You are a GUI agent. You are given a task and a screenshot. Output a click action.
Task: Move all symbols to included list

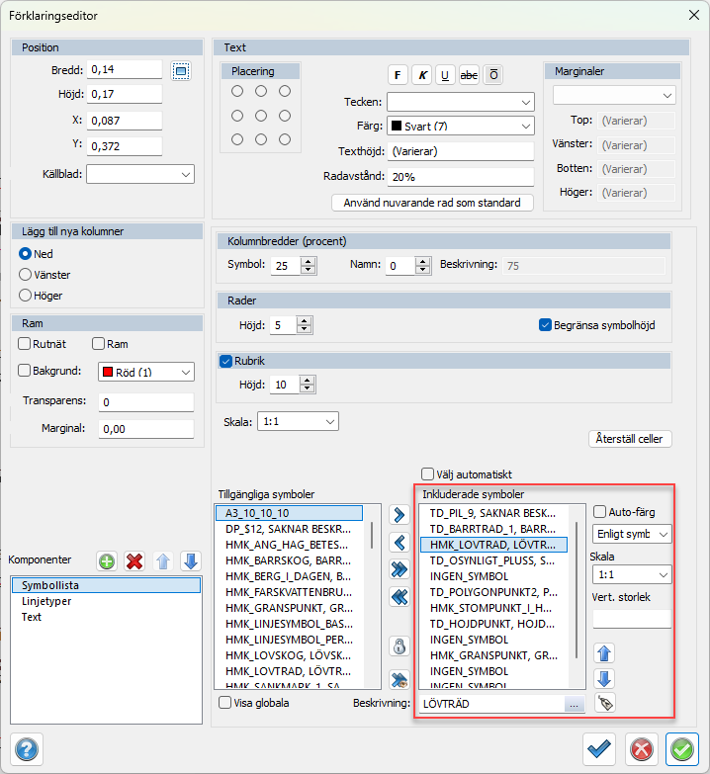point(400,569)
